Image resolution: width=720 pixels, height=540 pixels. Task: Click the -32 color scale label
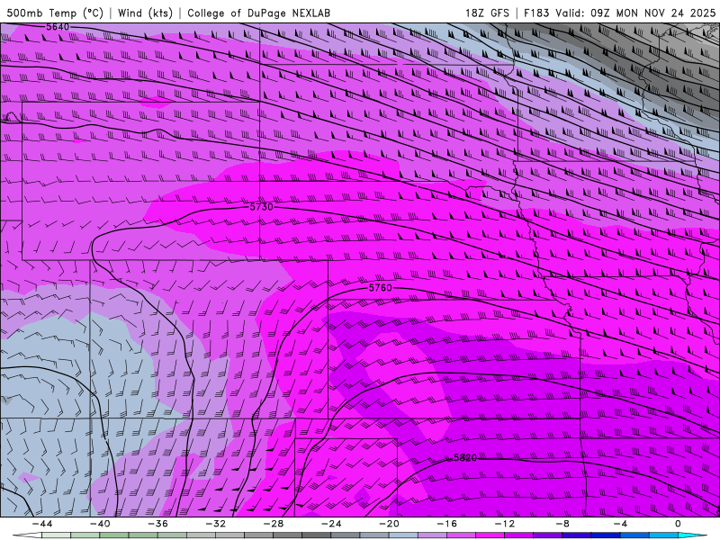pos(216,524)
